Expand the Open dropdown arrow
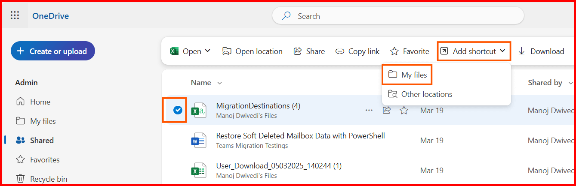Screen dimensions: 576x186 pyautogui.click(x=208, y=51)
